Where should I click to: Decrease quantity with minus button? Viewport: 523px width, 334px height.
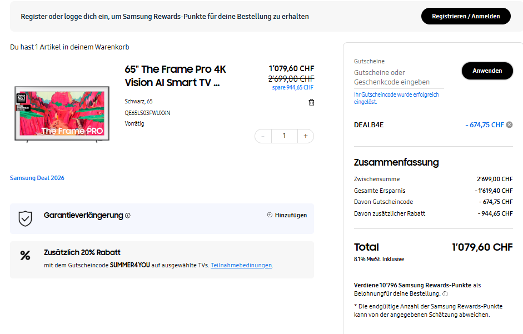[263, 136]
